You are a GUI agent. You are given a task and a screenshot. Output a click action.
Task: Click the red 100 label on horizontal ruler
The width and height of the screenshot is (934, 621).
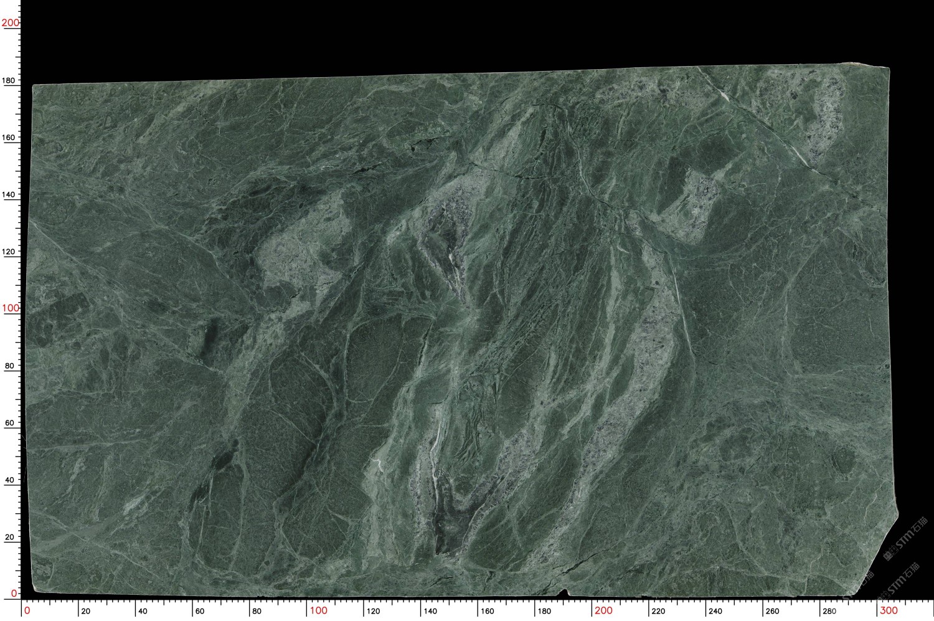point(318,610)
